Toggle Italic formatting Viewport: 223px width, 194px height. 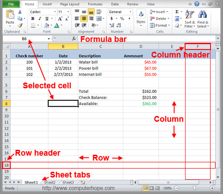40,19
